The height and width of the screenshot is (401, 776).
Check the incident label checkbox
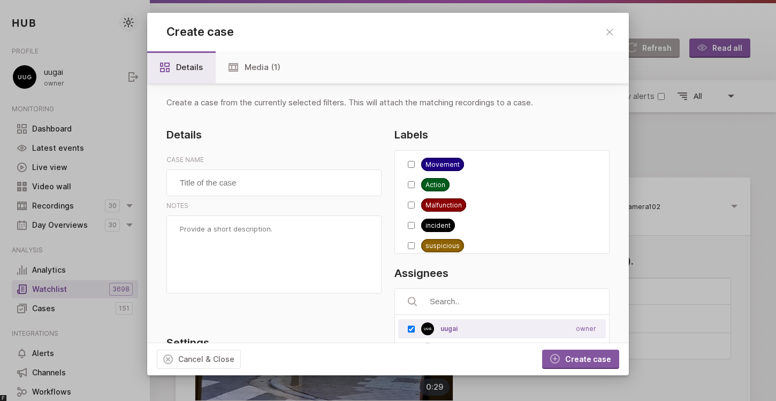point(411,226)
